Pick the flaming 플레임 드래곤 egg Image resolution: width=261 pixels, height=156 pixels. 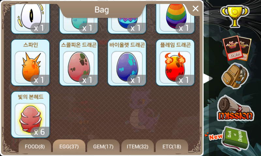(175, 63)
